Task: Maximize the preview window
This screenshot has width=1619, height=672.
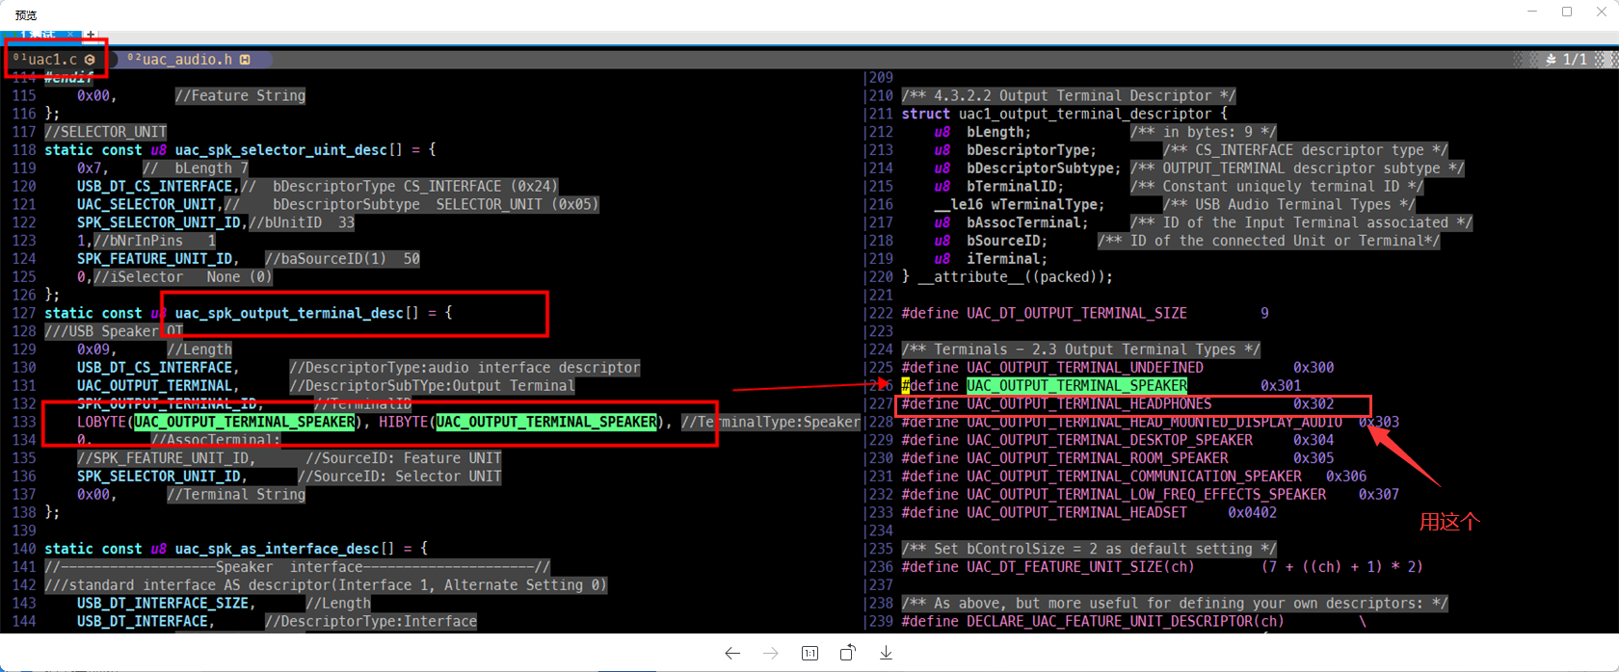Action: [x=1567, y=12]
